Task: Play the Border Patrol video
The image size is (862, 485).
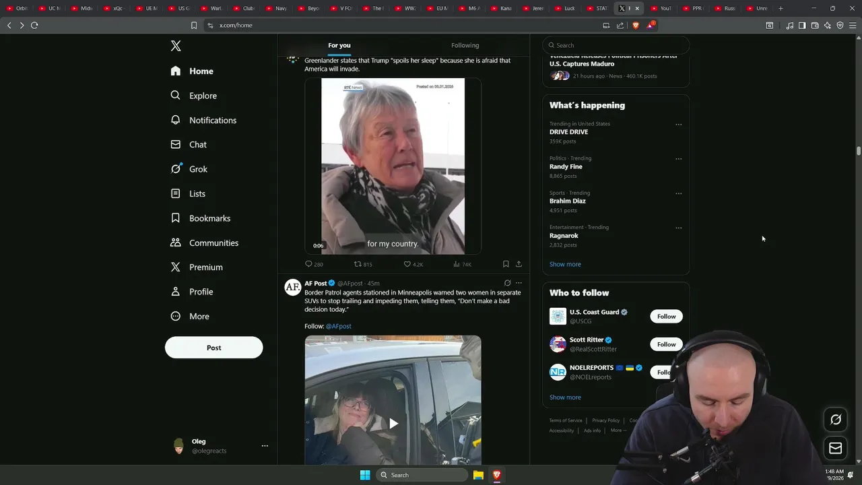Action: 393,423
